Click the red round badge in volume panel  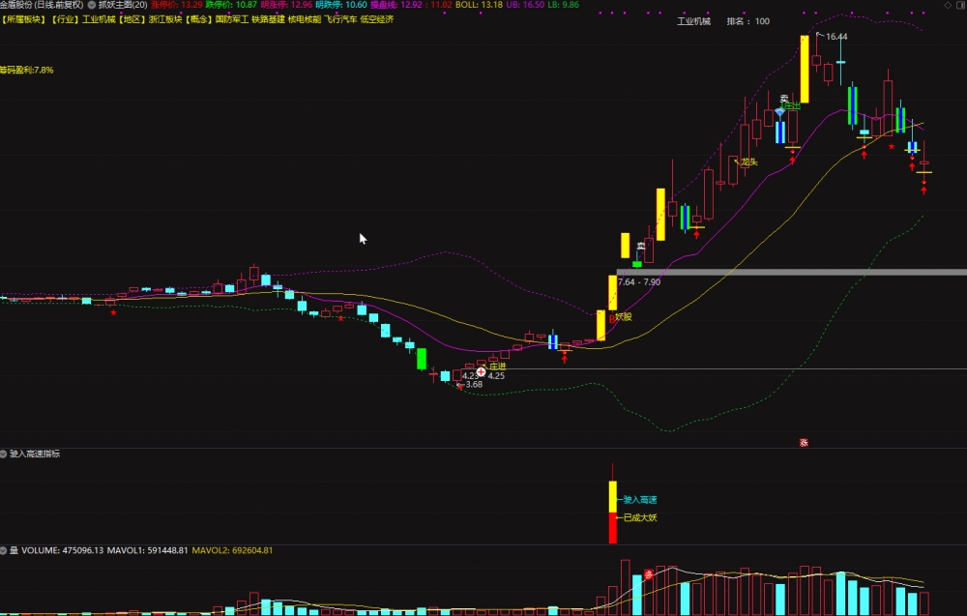648,574
